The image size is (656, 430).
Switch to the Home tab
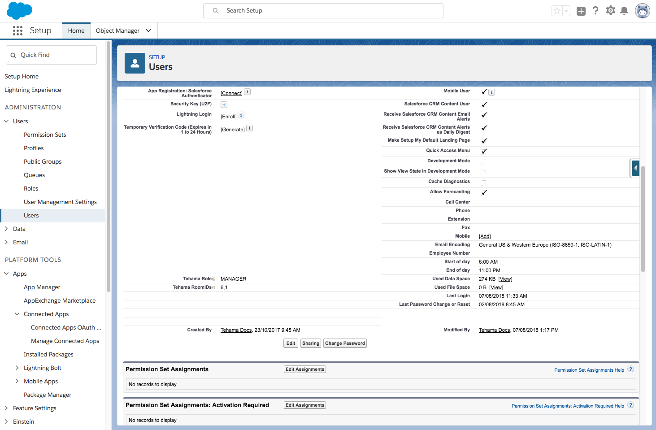click(76, 30)
